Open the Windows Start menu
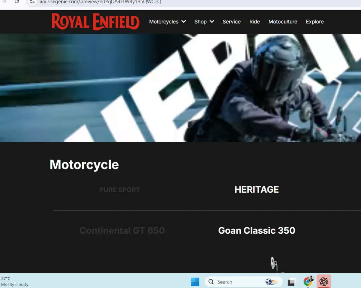This screenshot has height=288, width=361. pos(195,282)
